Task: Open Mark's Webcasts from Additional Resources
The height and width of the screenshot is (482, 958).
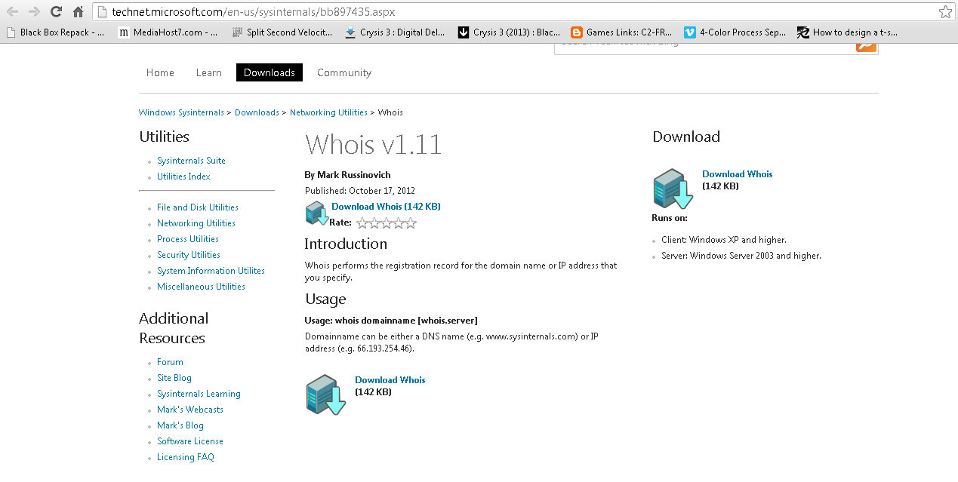Action: pos(189,409)
